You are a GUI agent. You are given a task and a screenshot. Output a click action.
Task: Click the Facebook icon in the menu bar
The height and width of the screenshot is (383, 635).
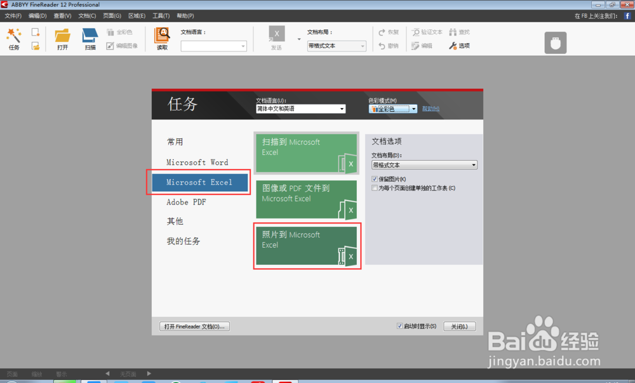[x=627, y=16]
